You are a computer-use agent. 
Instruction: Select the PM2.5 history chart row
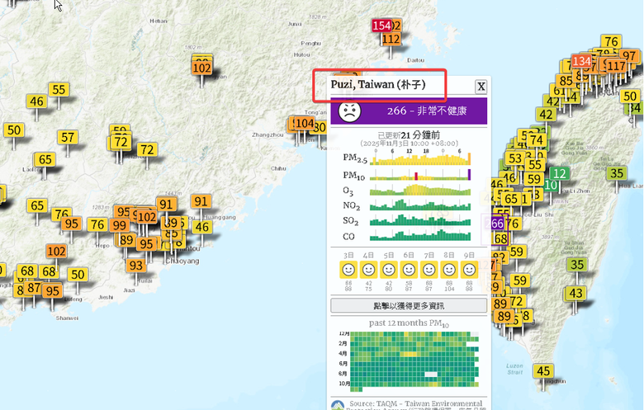pyautogui.click(x=419, y=158)
